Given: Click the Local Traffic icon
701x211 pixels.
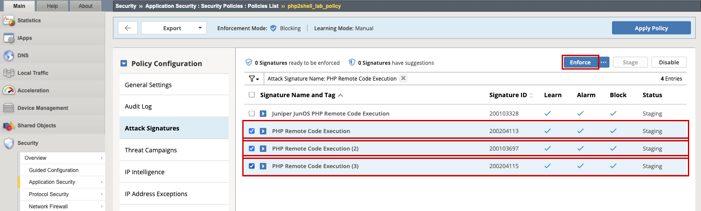Looking at the screenshot, I should pos(9,73).
